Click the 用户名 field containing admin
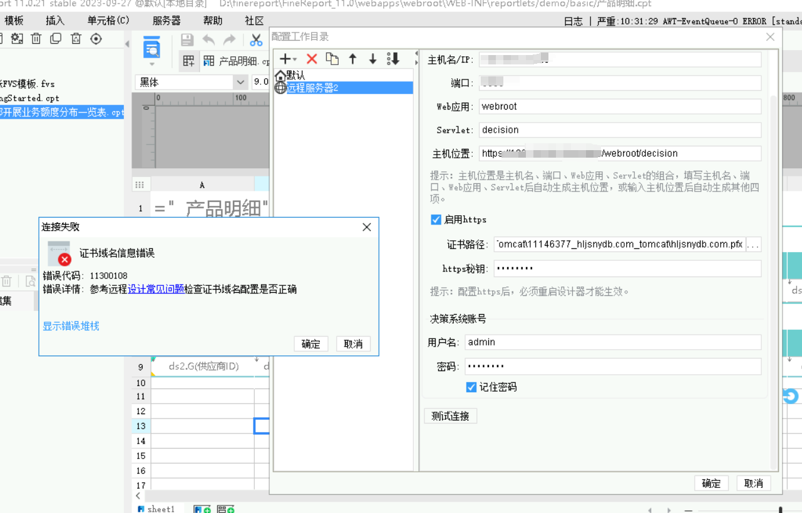Viewport: 802px width, 513px height. 612,342
